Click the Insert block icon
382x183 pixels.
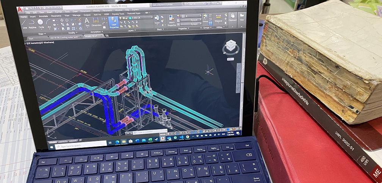157,20
